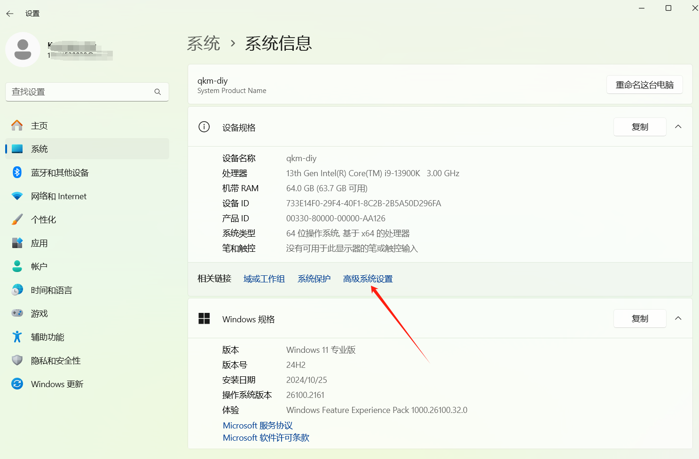
Task: Open 游戏 label in sidebar
Action: 39,313
